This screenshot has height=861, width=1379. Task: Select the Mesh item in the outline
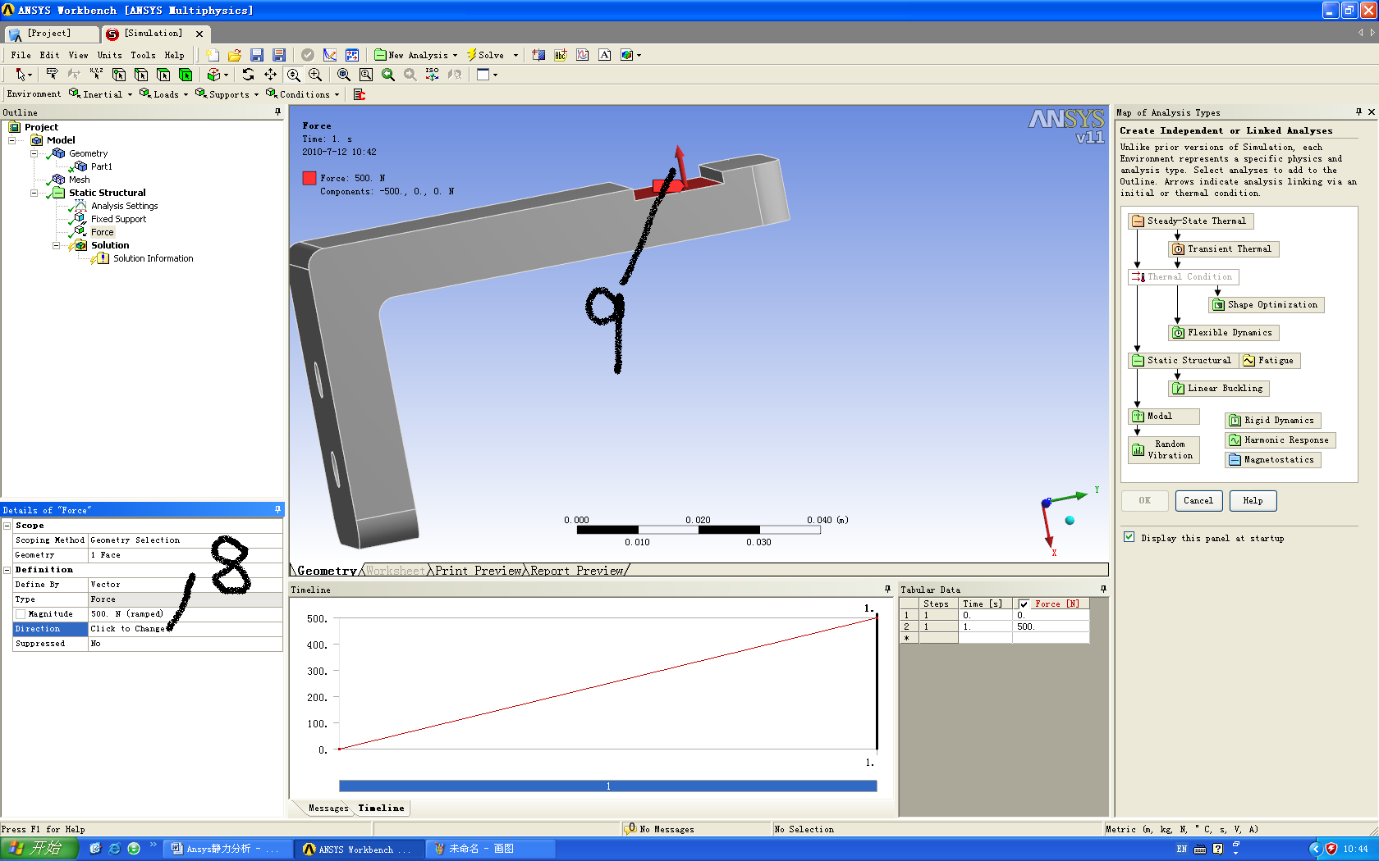click(x=79, y=180)
